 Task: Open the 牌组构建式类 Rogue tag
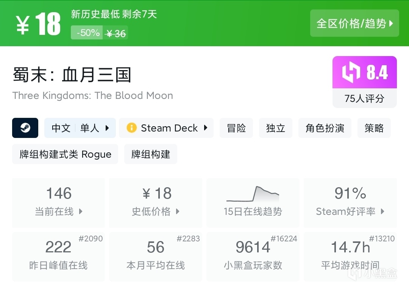pyautogui.click(x=65, y=154)
